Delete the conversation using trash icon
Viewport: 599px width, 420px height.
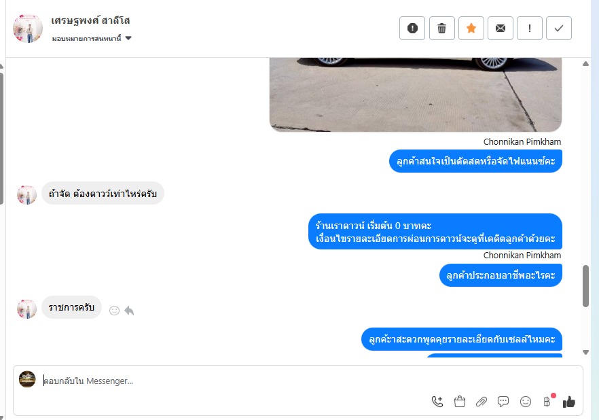point(441,29)
